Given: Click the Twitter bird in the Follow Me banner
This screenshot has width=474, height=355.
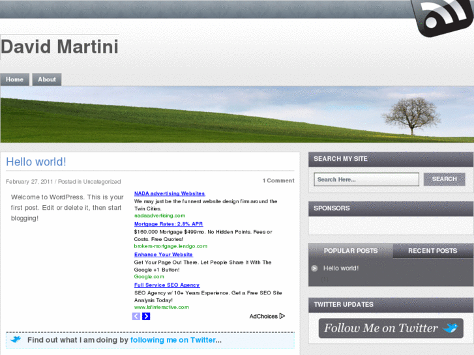Looking at the screenshot, I should (x=451, y=328).
